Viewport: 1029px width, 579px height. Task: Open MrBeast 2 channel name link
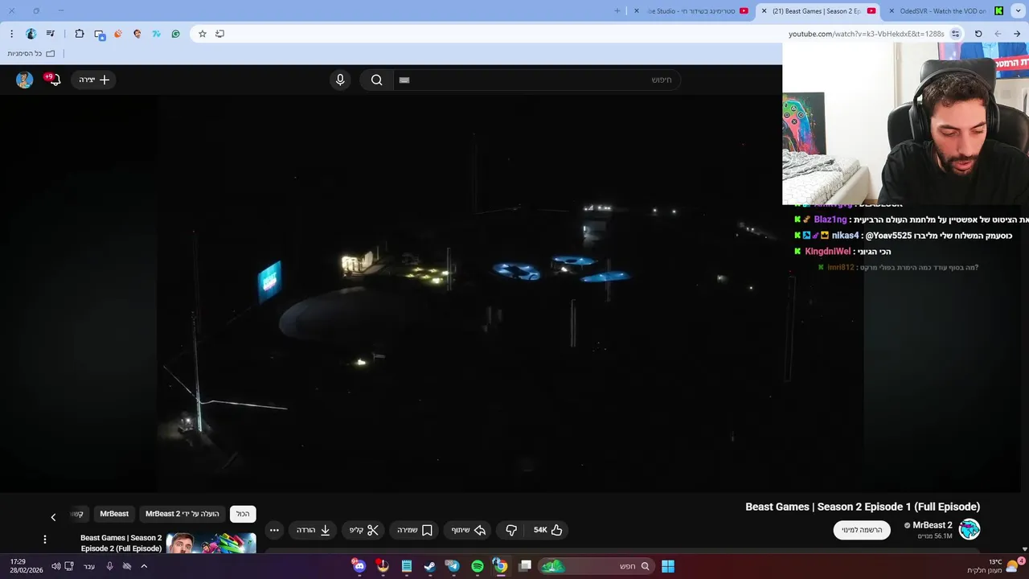[x=933, y=525]
